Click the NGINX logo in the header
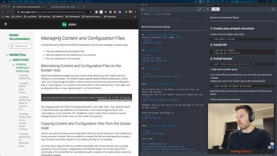 69,24
